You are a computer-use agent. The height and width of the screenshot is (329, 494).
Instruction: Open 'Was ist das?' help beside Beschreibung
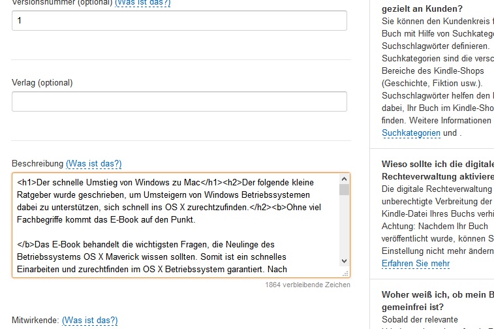pos(93,163)
